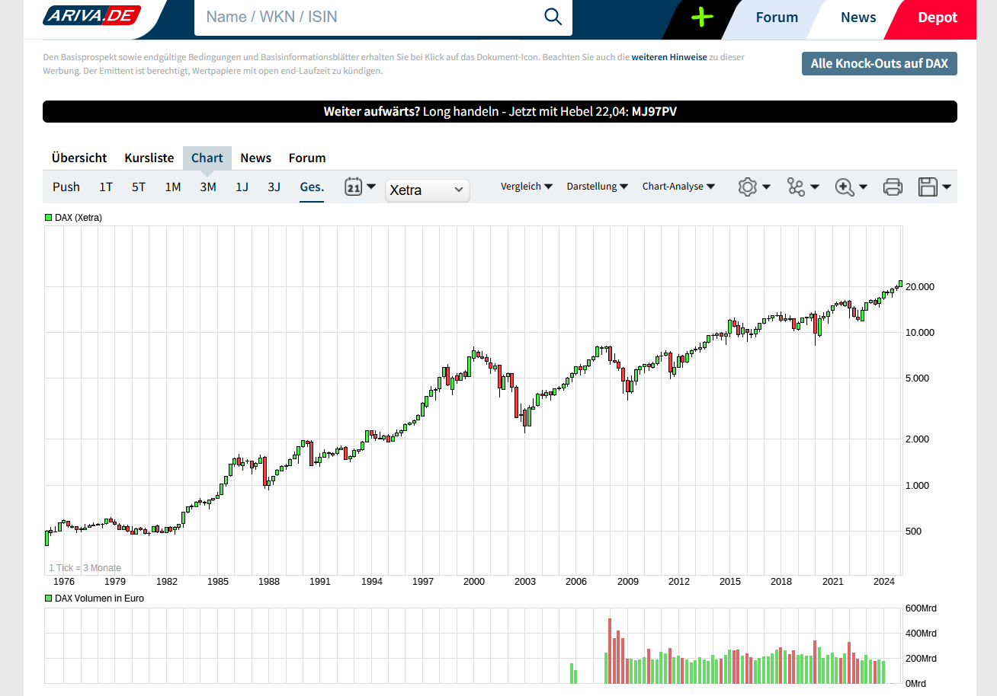Open the News section in the header

tap(858, 18)
